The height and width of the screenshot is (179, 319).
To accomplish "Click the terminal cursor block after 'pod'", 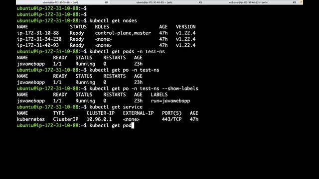I will (133, 125).
